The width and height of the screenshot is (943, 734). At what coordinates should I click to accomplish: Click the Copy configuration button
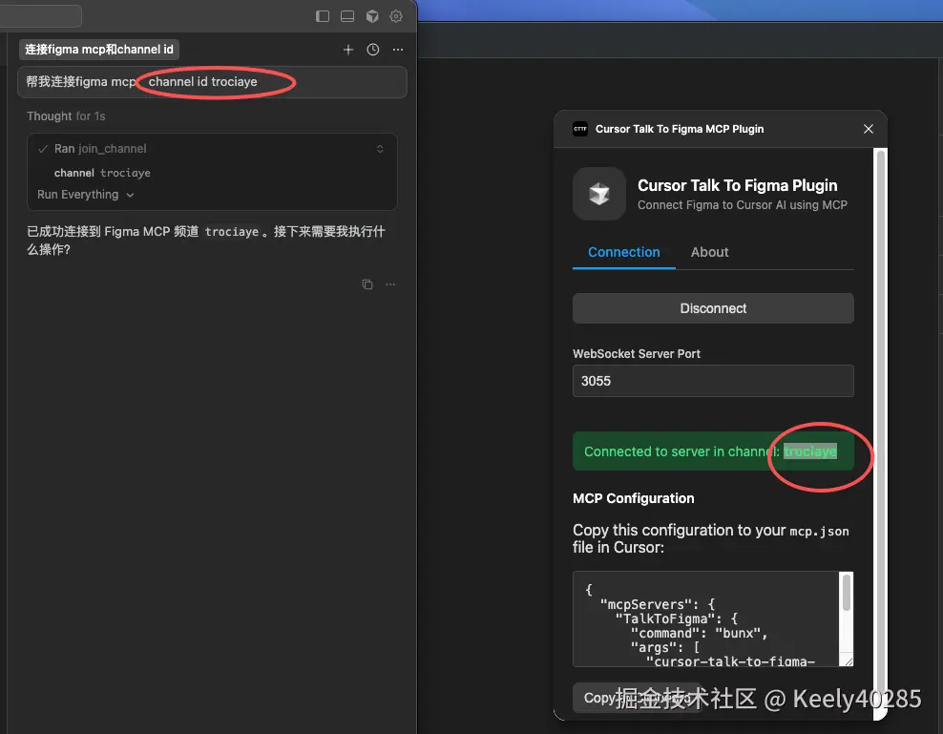click(636, 698)
